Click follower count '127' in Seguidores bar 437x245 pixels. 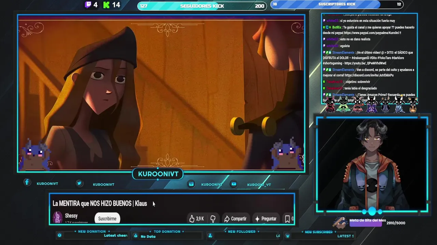[x=143, y=6]
